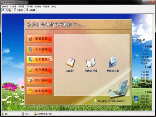Viewport: 156px width, 117px height.
Task: Open the 统计查询 menu in menu bar
Action: click(x=38, y=7)
